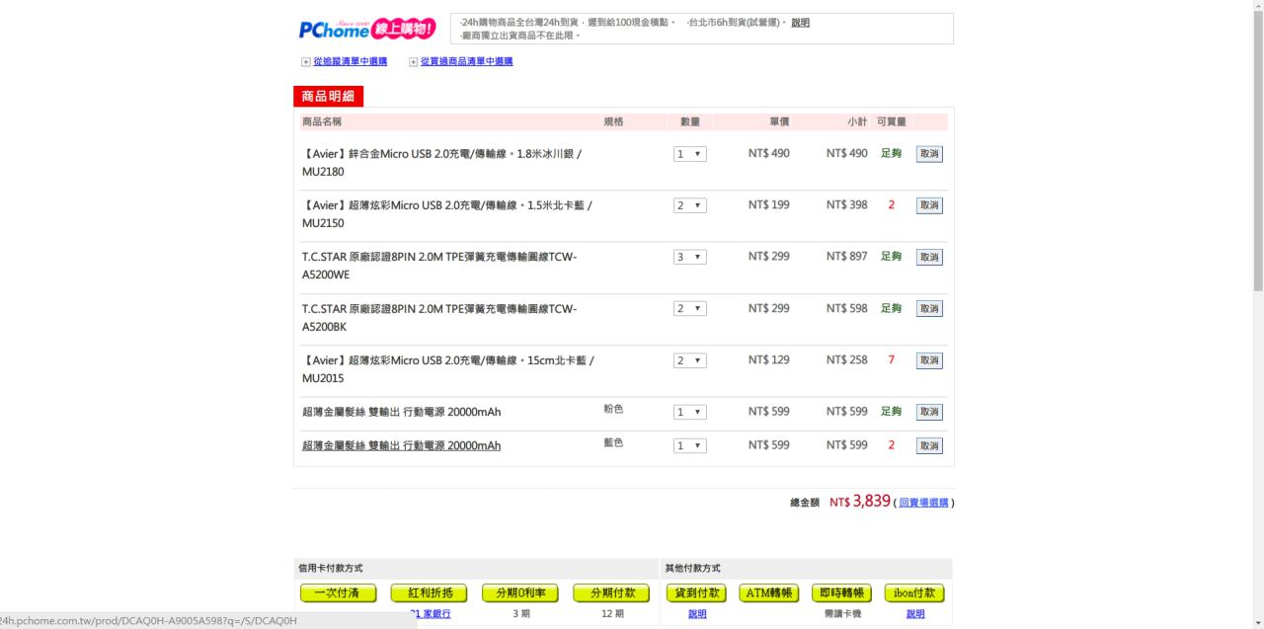Open the T.C.STAR TCW-A5200BK product name
The width and height of the screenshot is (1264, 629).
point(439,317)
